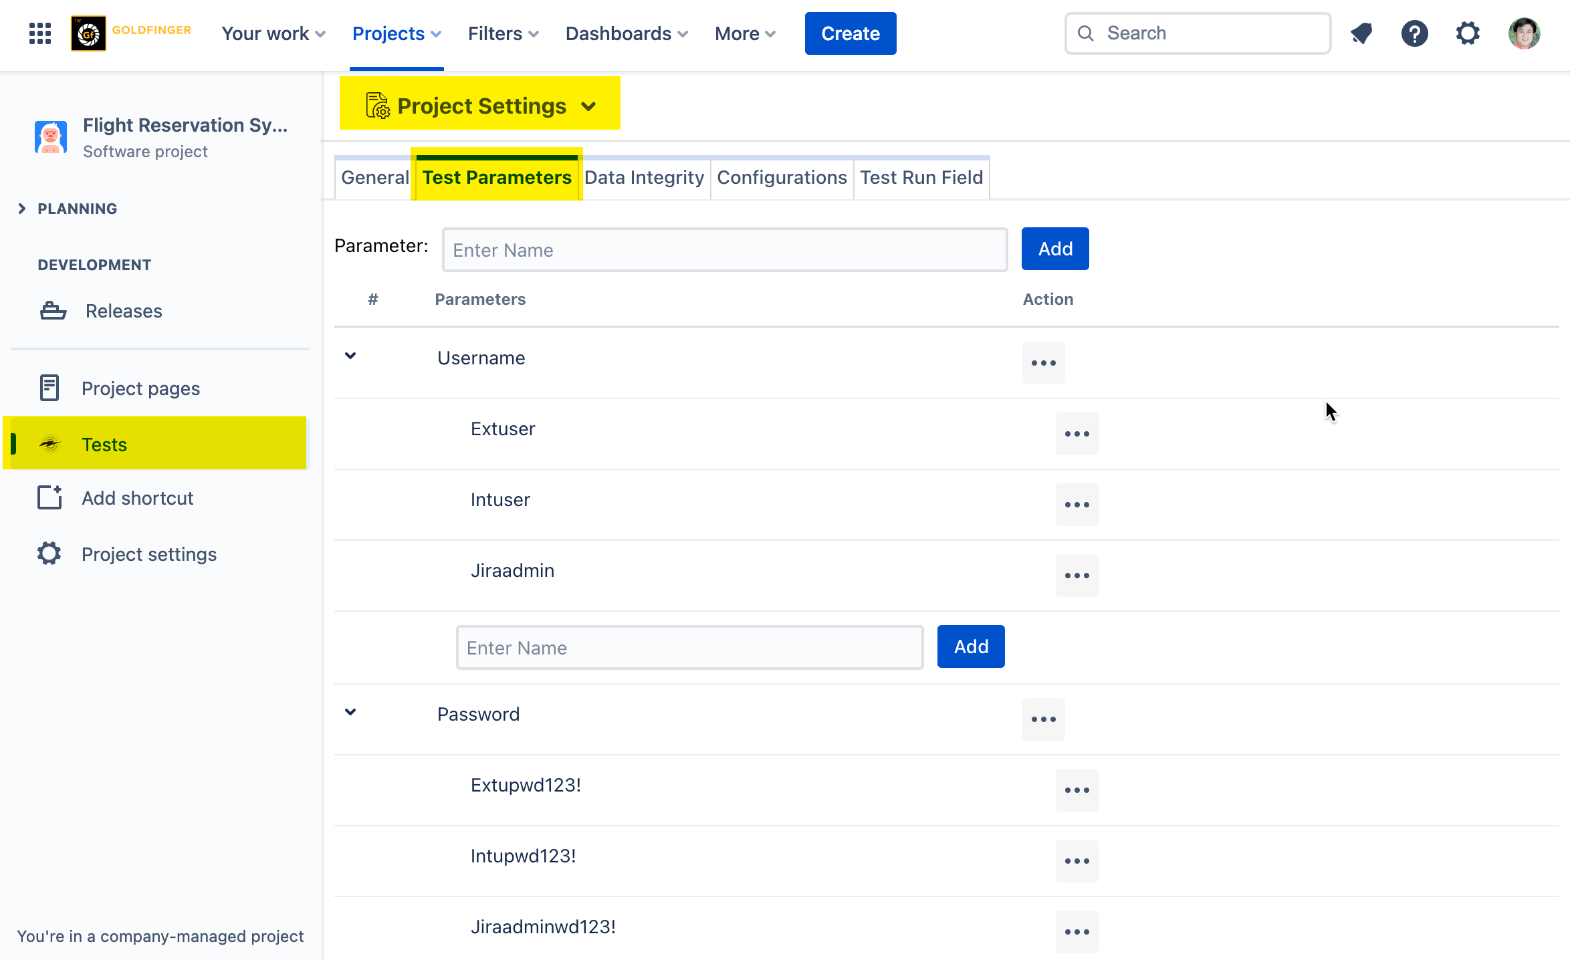Viewport: 1570px width, 960px height.
Task: Open the help question mark icon
Action: pos(1414,33)
